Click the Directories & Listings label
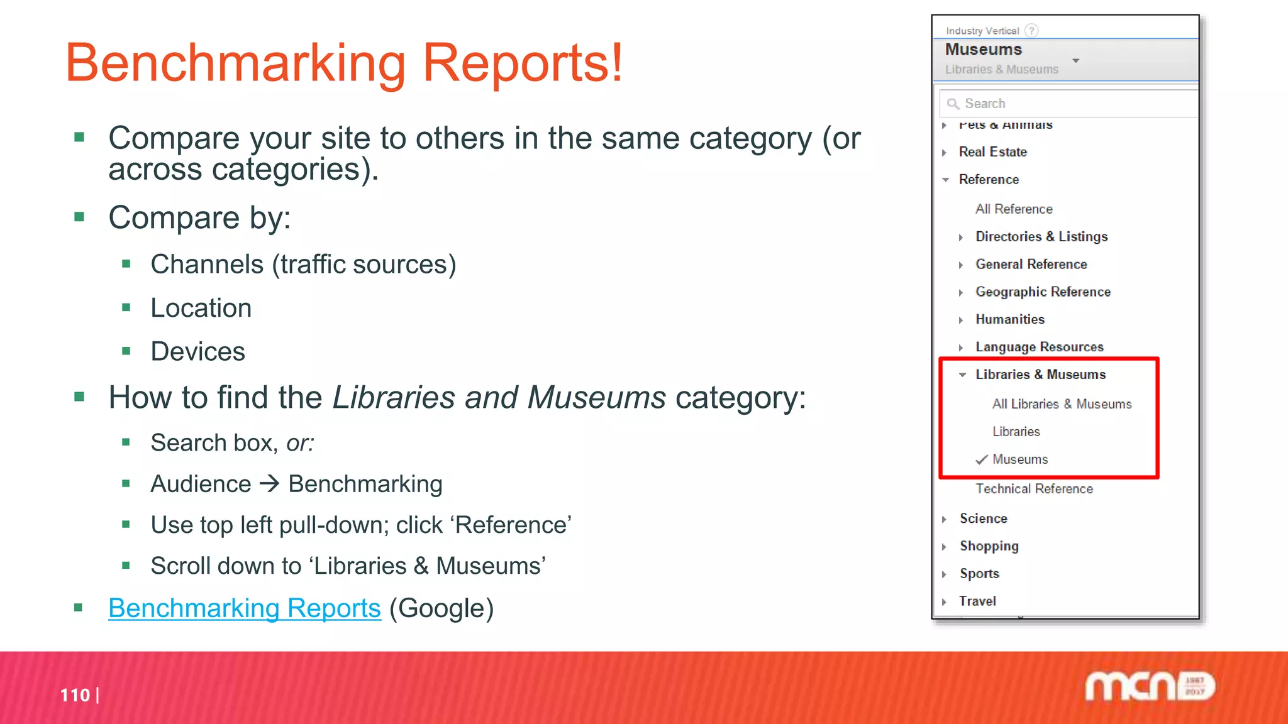This screenshot has width=1288, height=724. click(1041, 236)
